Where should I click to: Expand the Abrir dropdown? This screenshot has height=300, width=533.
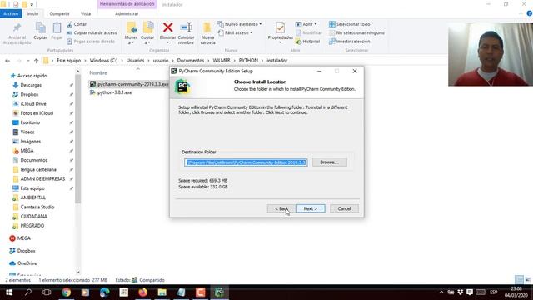point(306,24)
